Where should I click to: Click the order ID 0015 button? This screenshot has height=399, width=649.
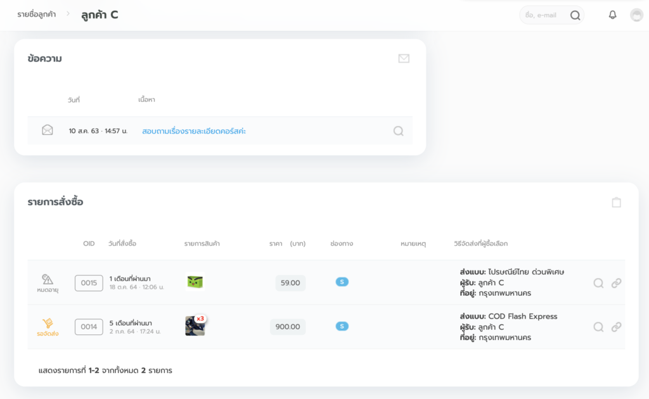click(x=89, y=283)
